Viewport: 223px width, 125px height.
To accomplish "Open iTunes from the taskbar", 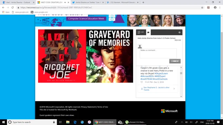I will [x=89, y=122].
